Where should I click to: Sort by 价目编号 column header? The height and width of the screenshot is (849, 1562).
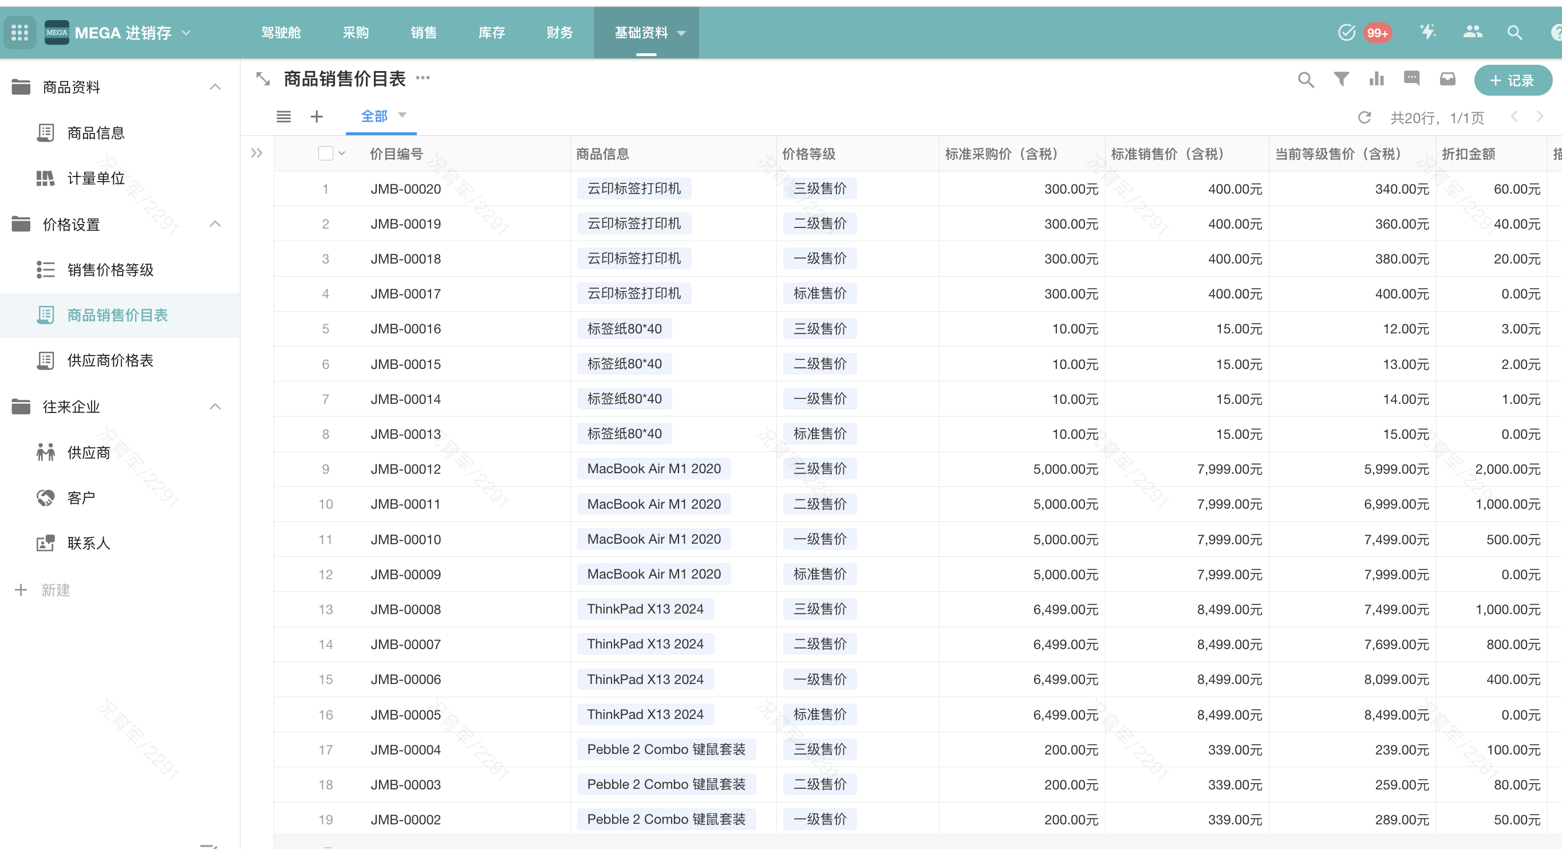click(x=397, y=154)
